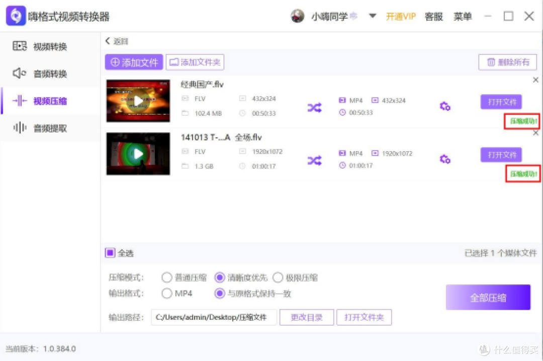Click 102.4 MB file size value
This screenshot has height=361, width=543.
click(x=208, y=113)
